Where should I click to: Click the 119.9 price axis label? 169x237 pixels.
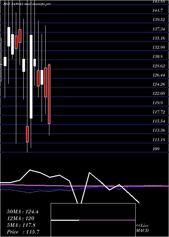158,103
